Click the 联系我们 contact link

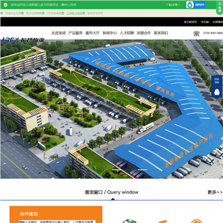(x=161, y=33)
